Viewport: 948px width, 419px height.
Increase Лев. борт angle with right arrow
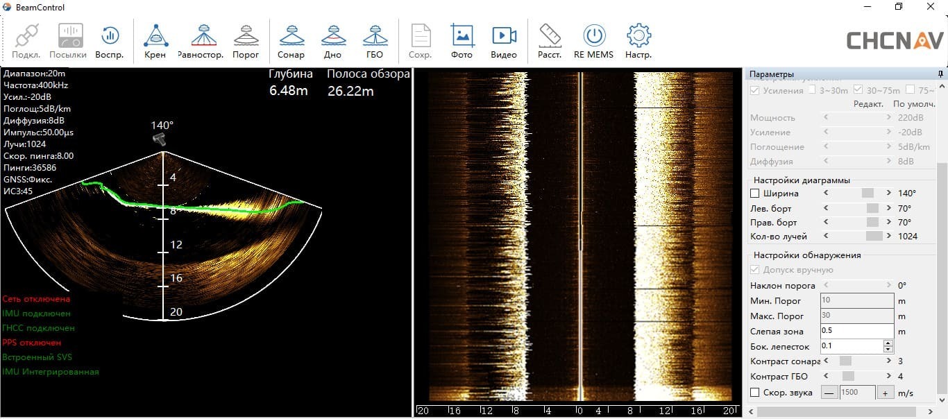(x=888, y=208)
